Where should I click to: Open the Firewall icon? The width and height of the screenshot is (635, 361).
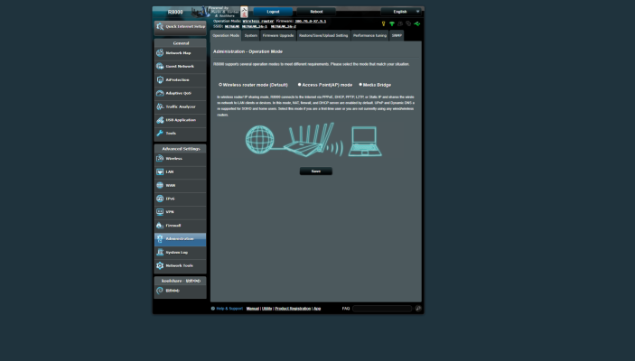pyautogui.click(x=160, y=226)
